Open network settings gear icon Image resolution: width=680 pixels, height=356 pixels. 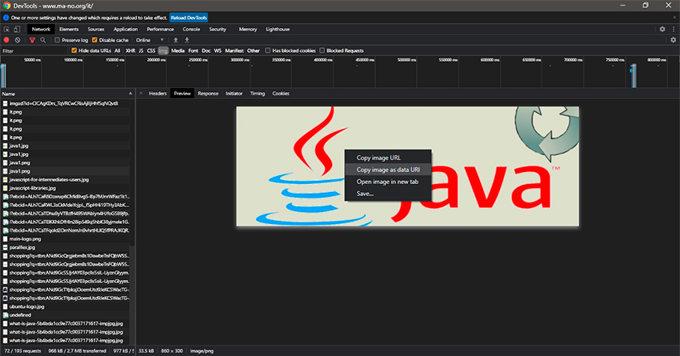(x=673, y=40)
